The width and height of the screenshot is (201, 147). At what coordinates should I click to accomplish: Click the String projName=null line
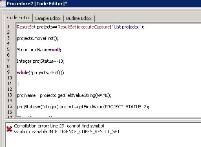[39, 50]
